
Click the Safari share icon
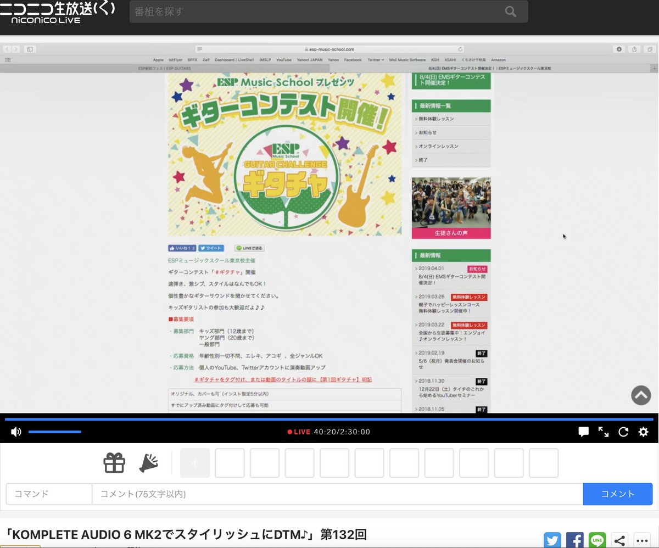(x=634, y=49)
